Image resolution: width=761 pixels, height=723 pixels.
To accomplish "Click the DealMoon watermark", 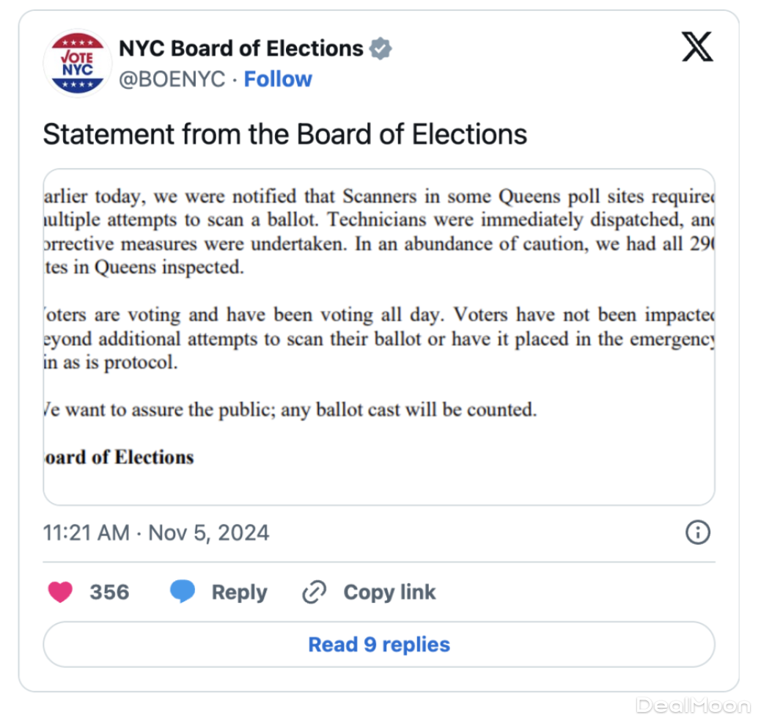I will pos(692,705).
